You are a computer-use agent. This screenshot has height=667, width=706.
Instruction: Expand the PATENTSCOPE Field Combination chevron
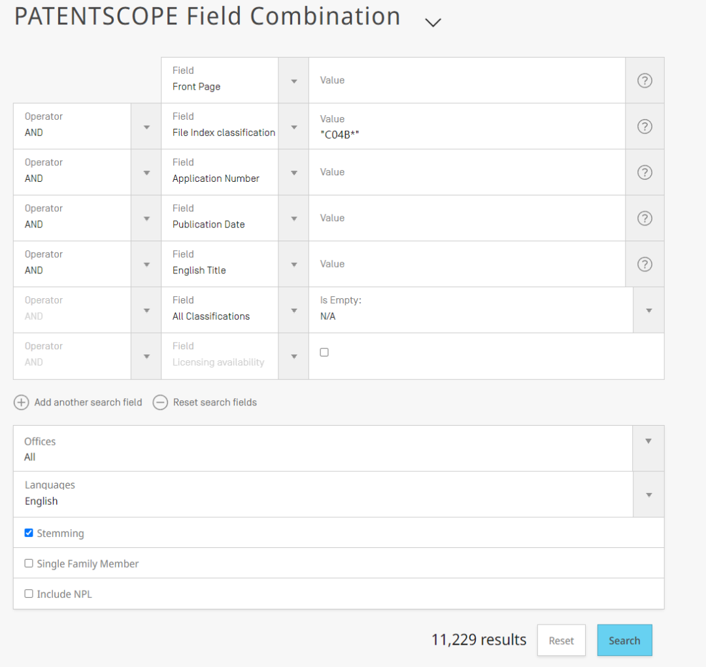pos(433,22)
